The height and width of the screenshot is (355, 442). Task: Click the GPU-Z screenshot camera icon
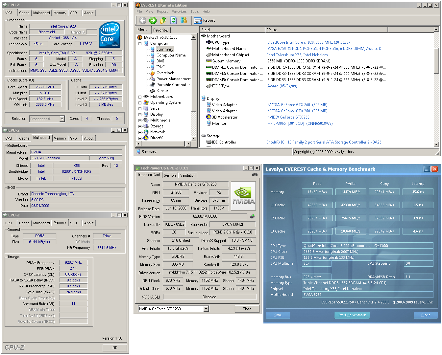pos(255,175)
